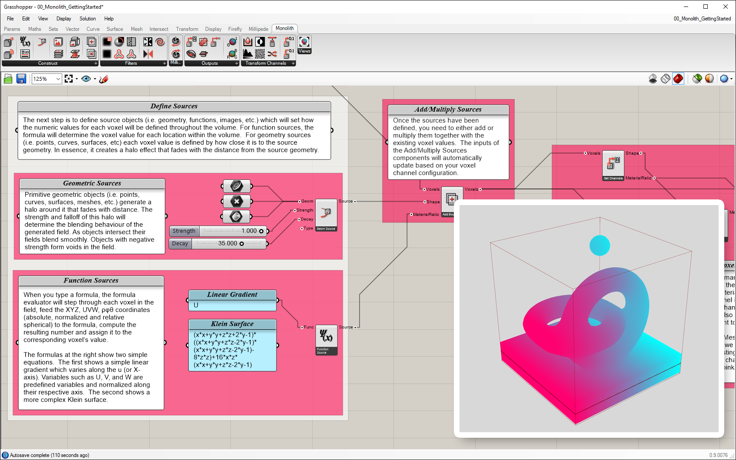The height and width of the screenshot is (460, 736).
Task: Open the Help menu
Action: pyautogui.click(x=109, y=19)
